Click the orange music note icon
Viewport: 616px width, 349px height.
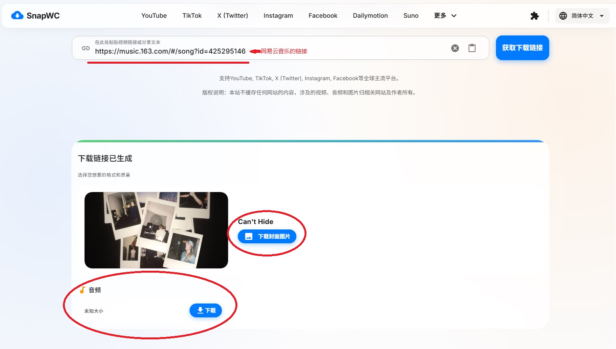click(x=82, y=290)
